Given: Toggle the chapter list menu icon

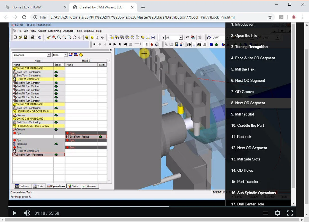Looking at the screenshot, I should coord(265,213).
